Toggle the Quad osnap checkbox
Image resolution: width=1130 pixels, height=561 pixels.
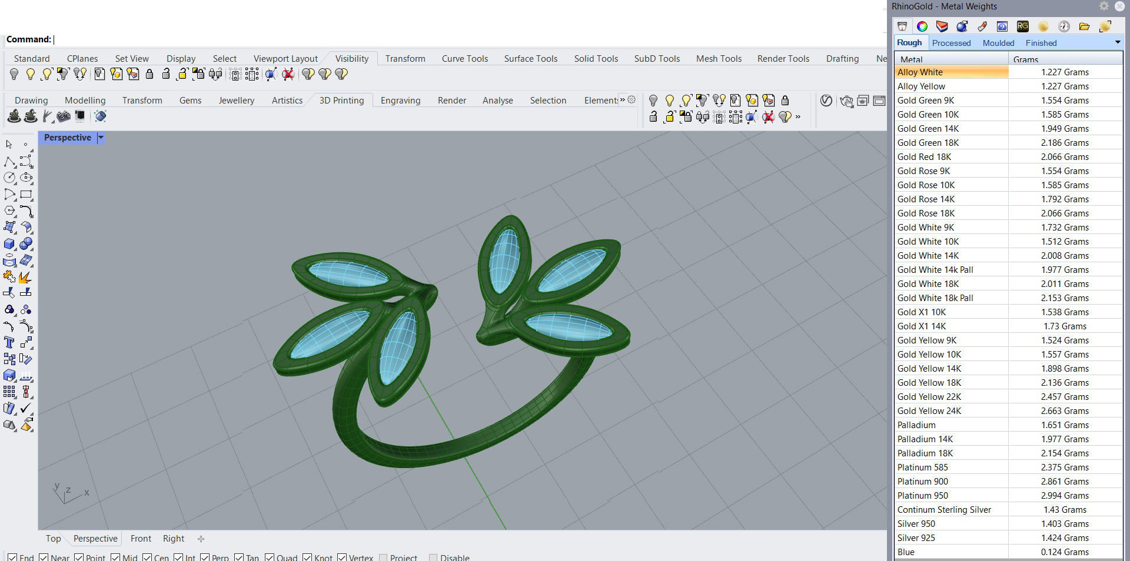[x=270, y=557]
